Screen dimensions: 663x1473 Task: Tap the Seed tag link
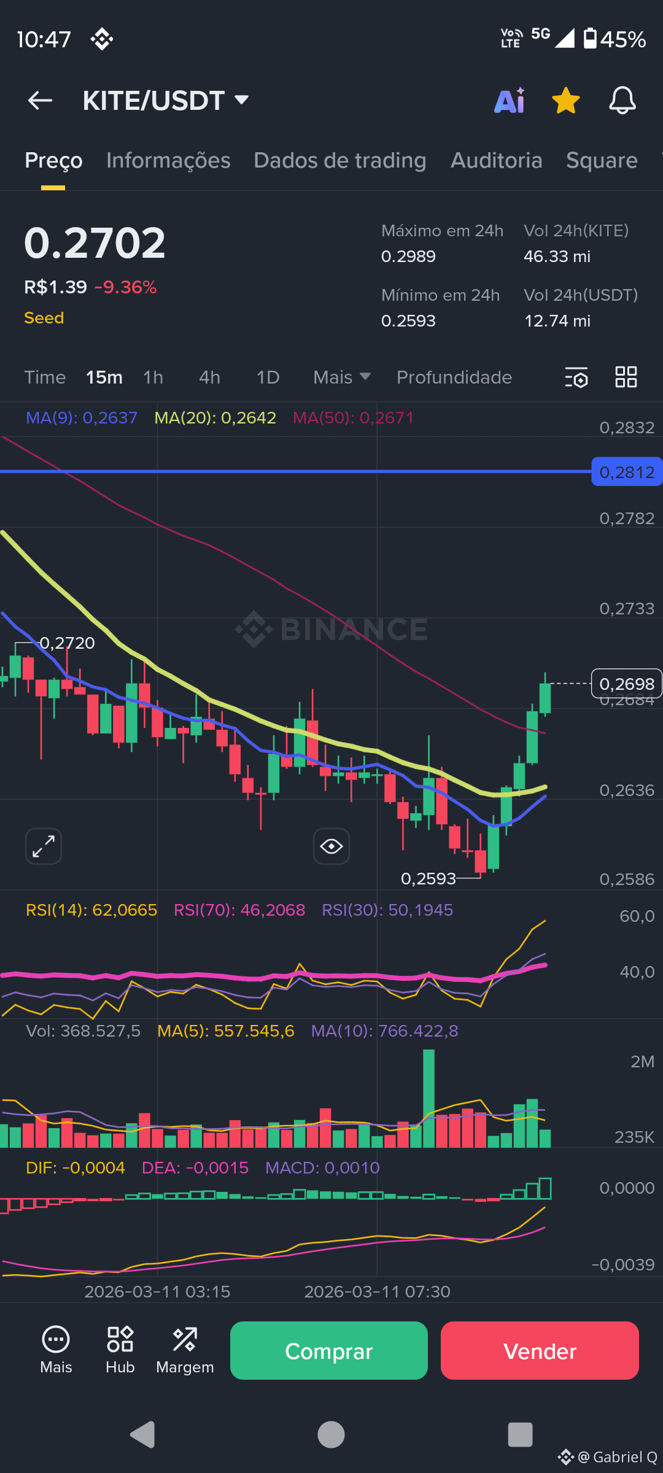[x=44, y=318]
